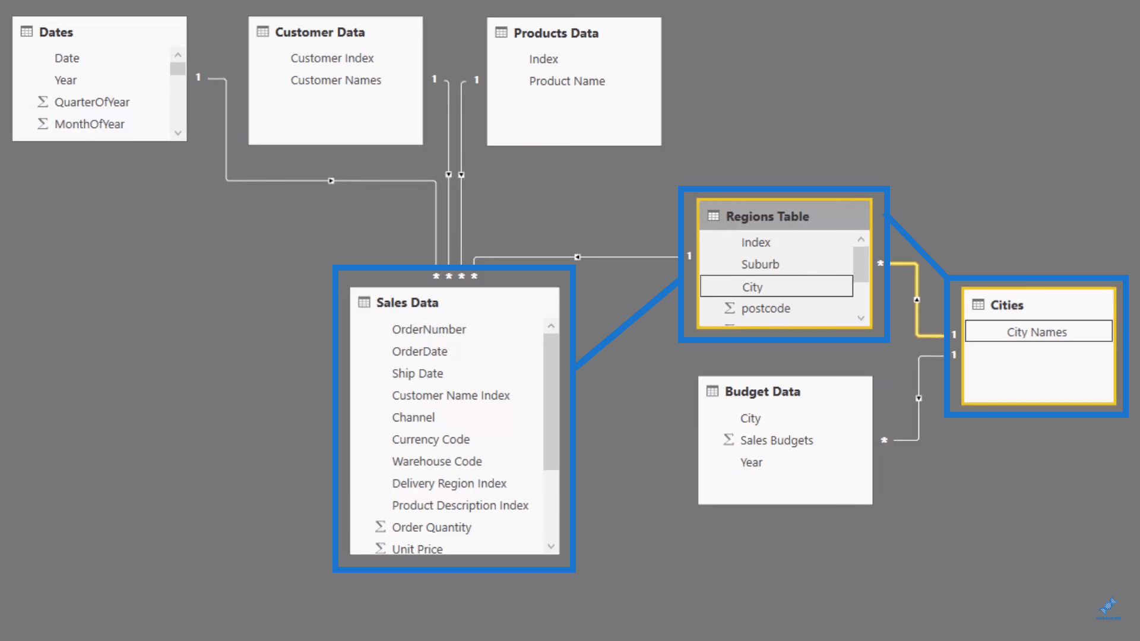This screenshot has height=641, width=1140.
Task: Select the City Names field in Cities table
Action: (x=1037, y=332)
